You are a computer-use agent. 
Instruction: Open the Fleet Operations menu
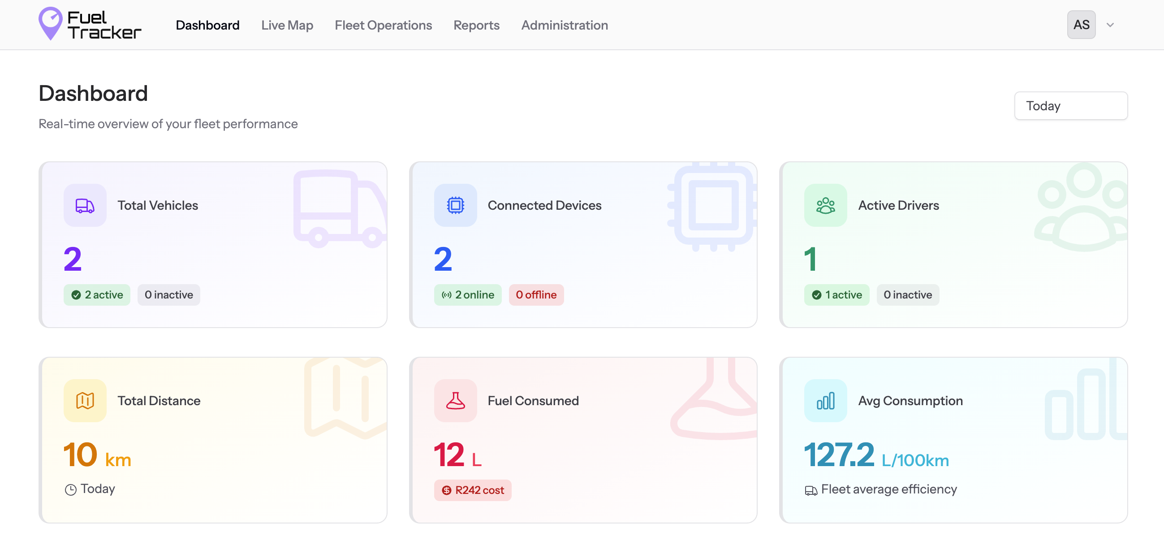click(383, 25)
